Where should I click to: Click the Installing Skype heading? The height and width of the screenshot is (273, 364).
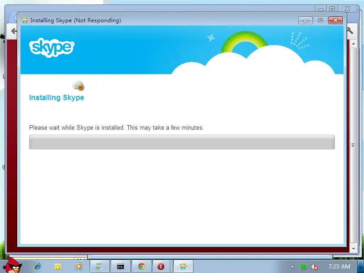(x=56, y=97)
